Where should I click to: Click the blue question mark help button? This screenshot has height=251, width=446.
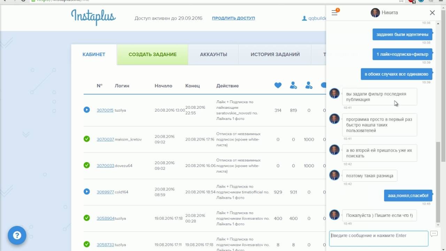pos(17,235)
